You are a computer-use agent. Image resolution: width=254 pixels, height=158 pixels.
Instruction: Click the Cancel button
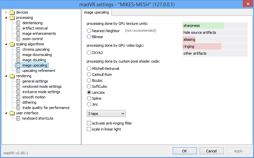point(212,151)
